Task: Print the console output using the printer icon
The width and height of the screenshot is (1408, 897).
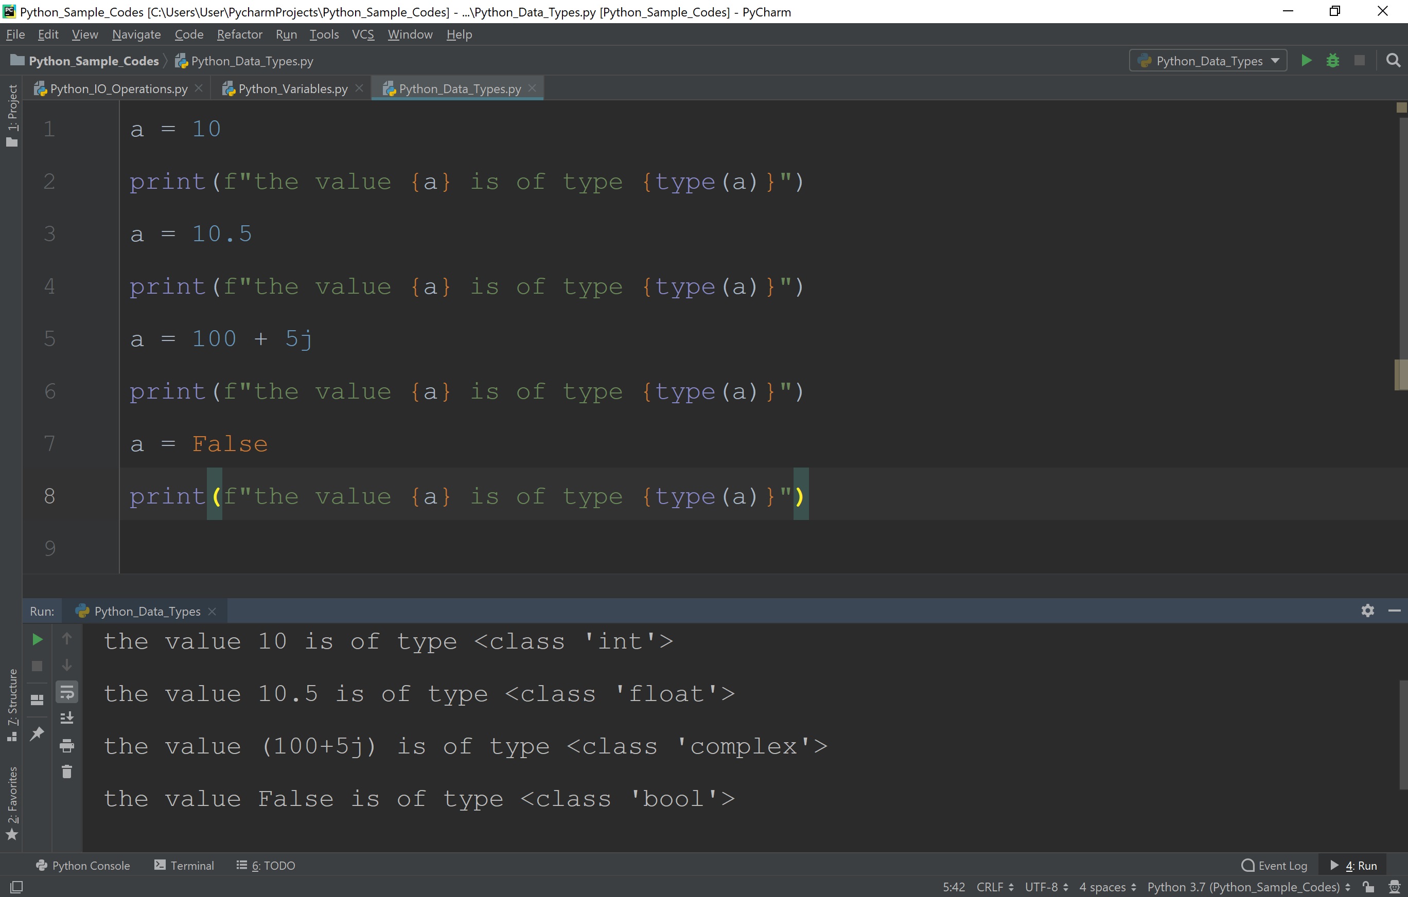Action: tap(67, 746)
